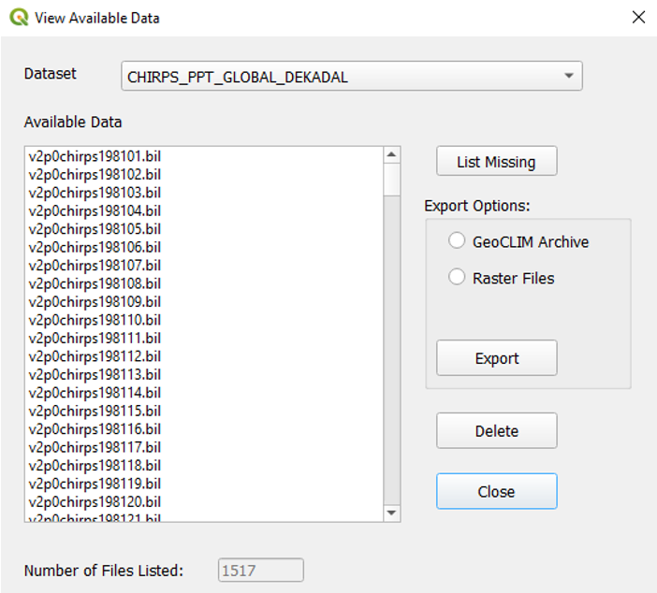Select the v2p0chirps198115.bil entry
Screen dimensions: 657x593
pyautogui.click(x=95, y=411)
